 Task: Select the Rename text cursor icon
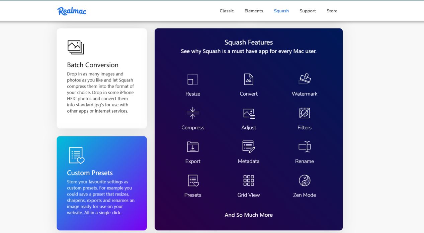coord(305,147)
